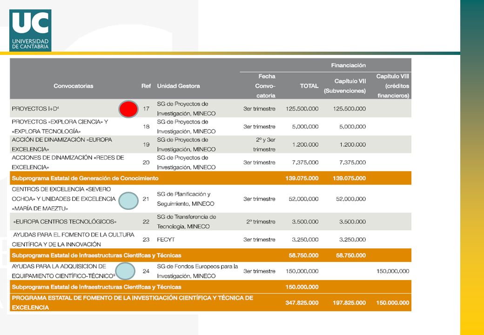Screen dimensions: 484x335
Task: Click the "Fecha Convocatoria" column header
Action: (265, 86)
